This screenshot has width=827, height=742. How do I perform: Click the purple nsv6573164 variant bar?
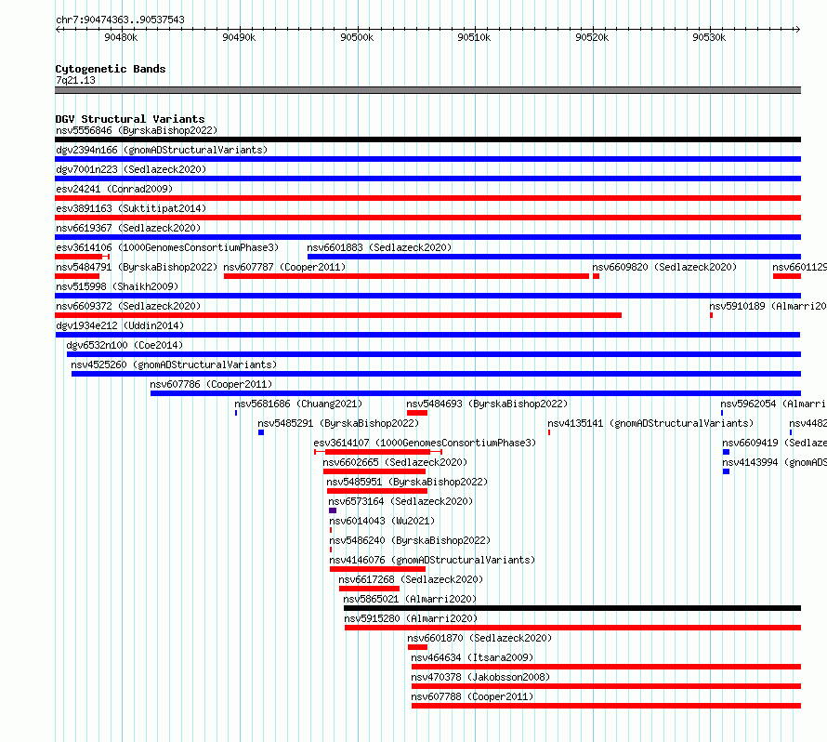(x=333, y=510)
